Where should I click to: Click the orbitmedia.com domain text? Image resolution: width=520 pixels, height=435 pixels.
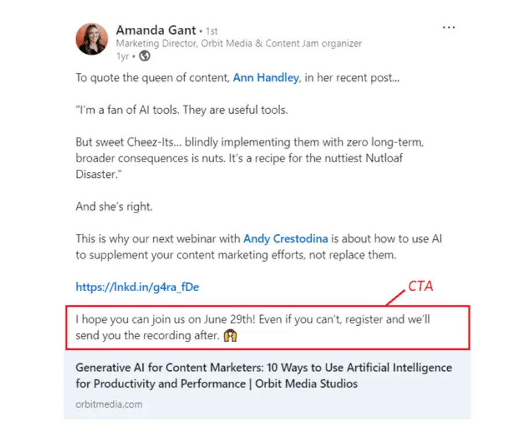click(109, 404)
